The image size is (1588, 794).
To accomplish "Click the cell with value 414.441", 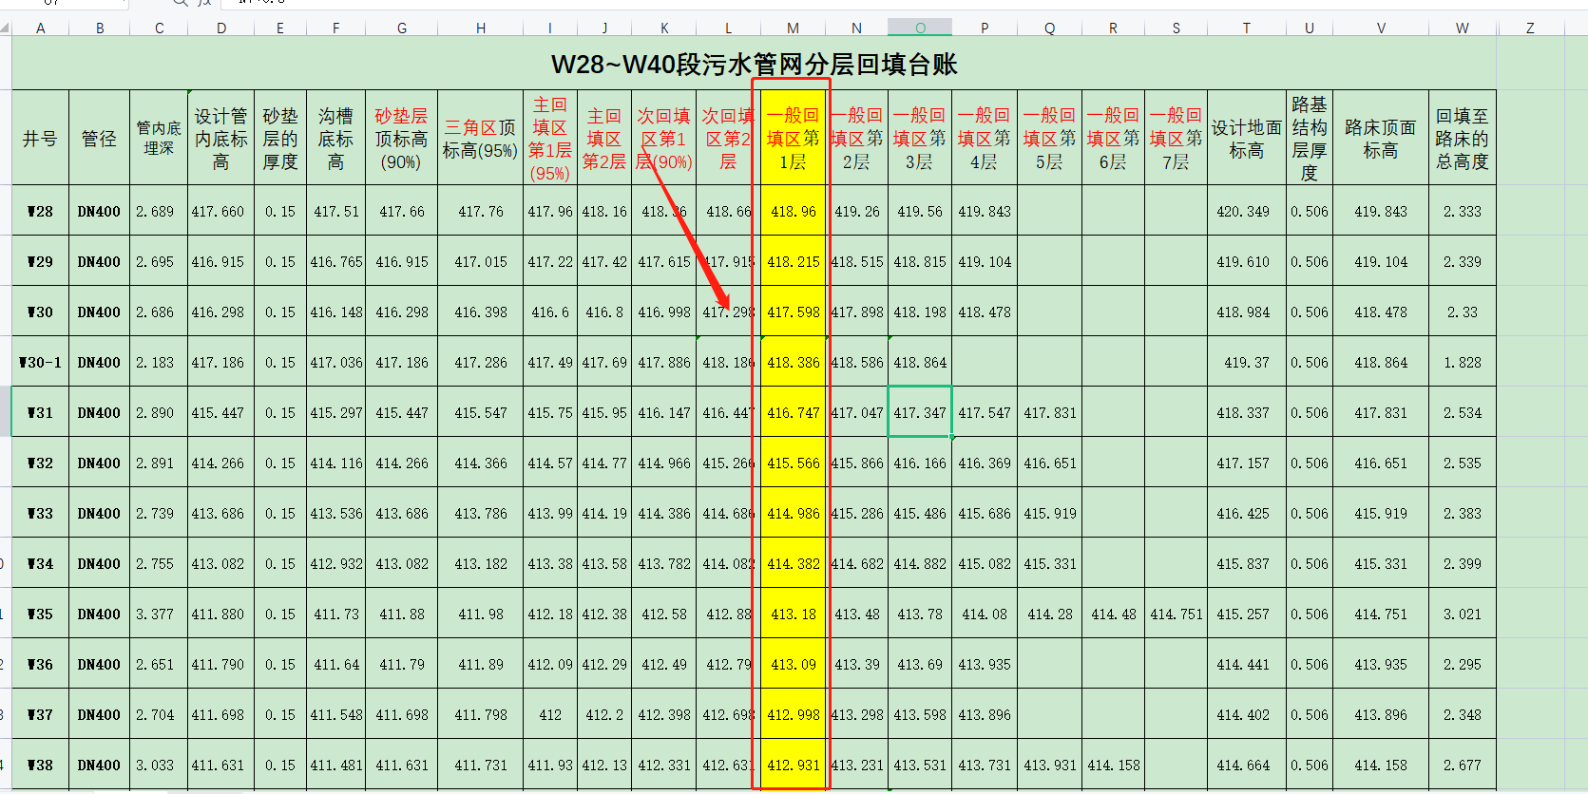I will [x=1246, y=664].
